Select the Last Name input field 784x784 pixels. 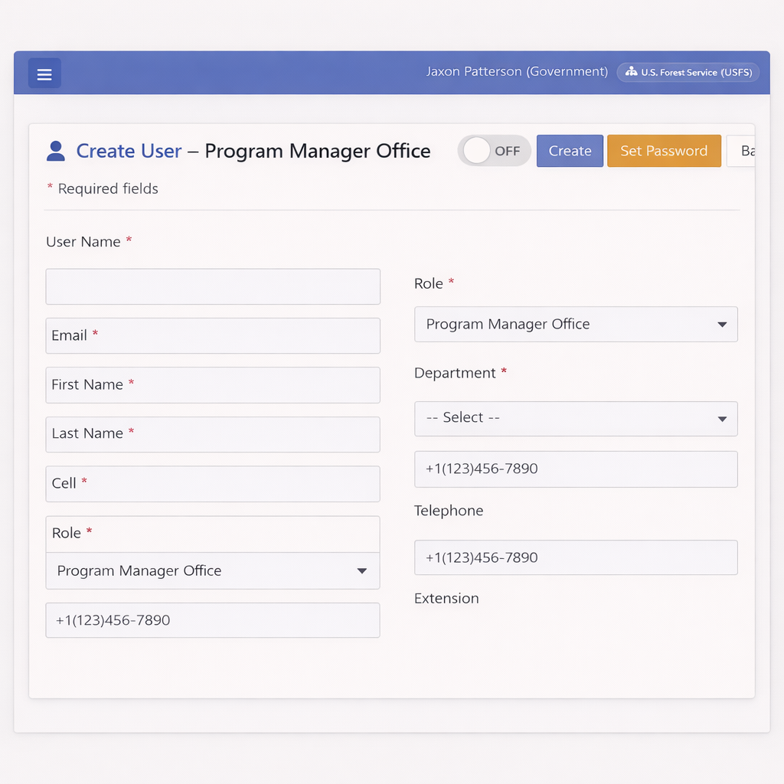click(x=213, y=434)
